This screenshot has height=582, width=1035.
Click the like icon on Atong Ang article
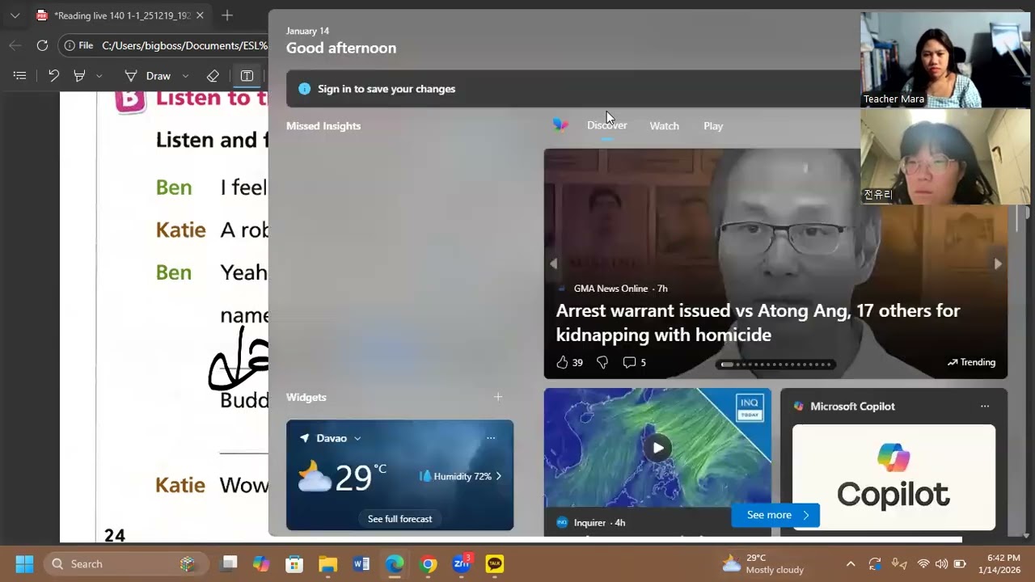pos(562,362)
